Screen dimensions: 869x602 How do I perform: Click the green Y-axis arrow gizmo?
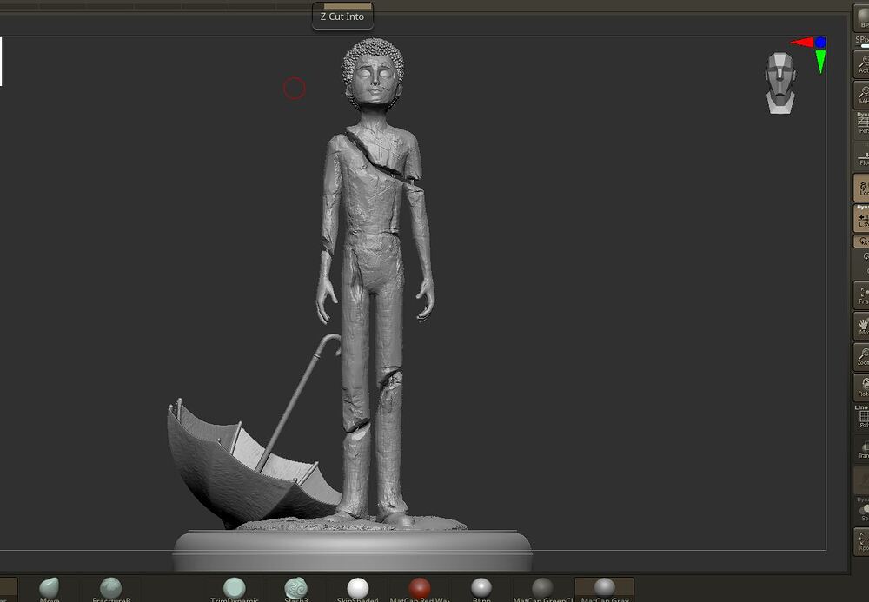click(820, 62)
